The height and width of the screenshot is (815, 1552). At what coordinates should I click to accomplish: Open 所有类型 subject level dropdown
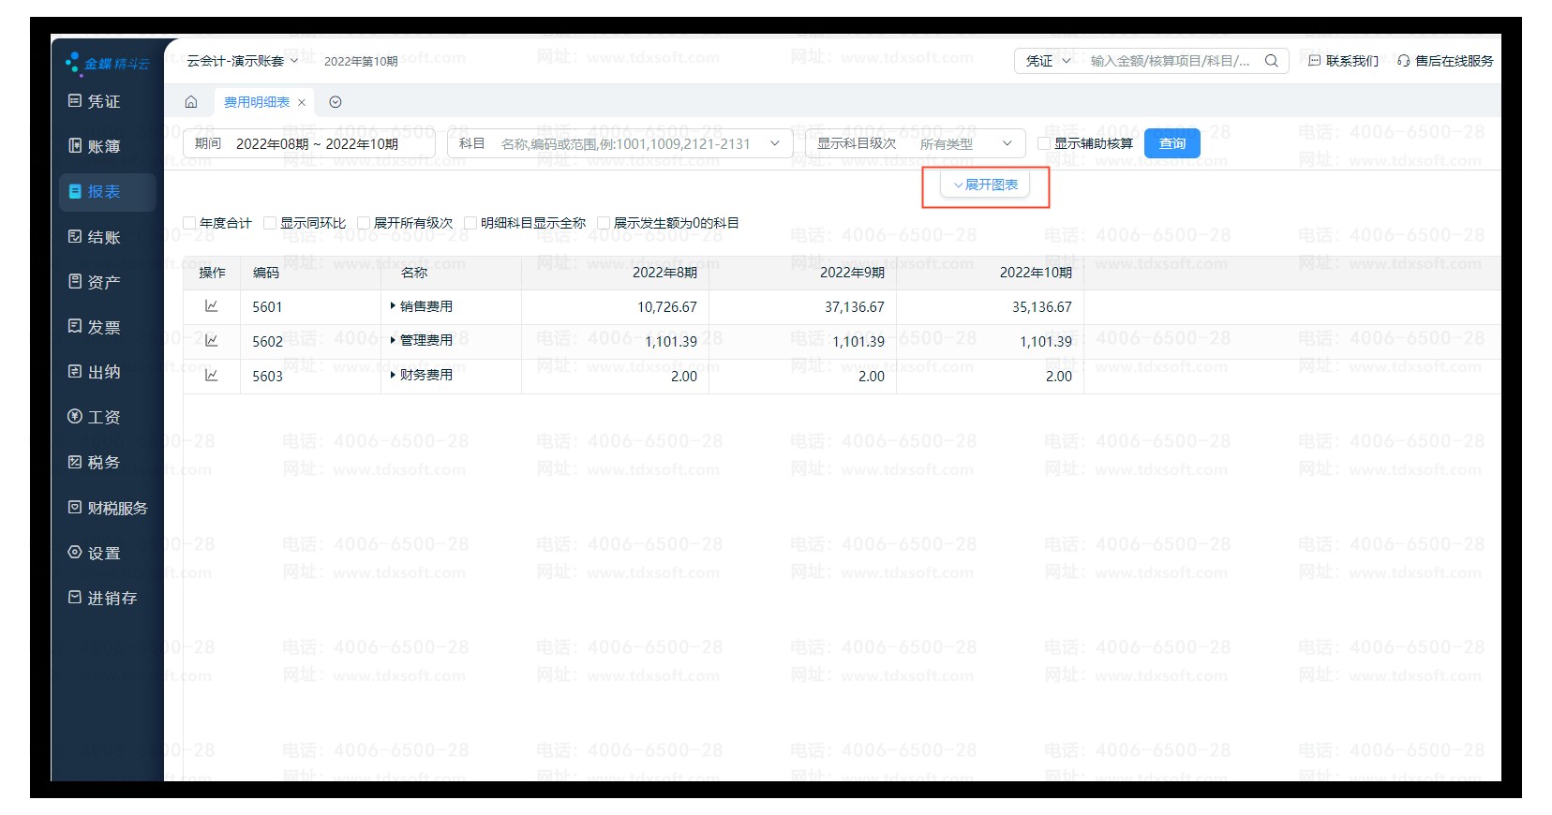pyautogui.click(x=965, y=143)
